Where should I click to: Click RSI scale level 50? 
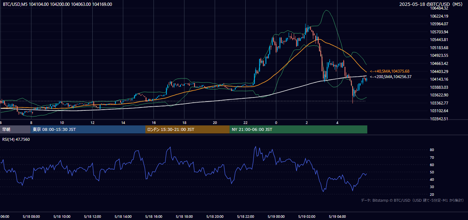(x=432, y=172)
